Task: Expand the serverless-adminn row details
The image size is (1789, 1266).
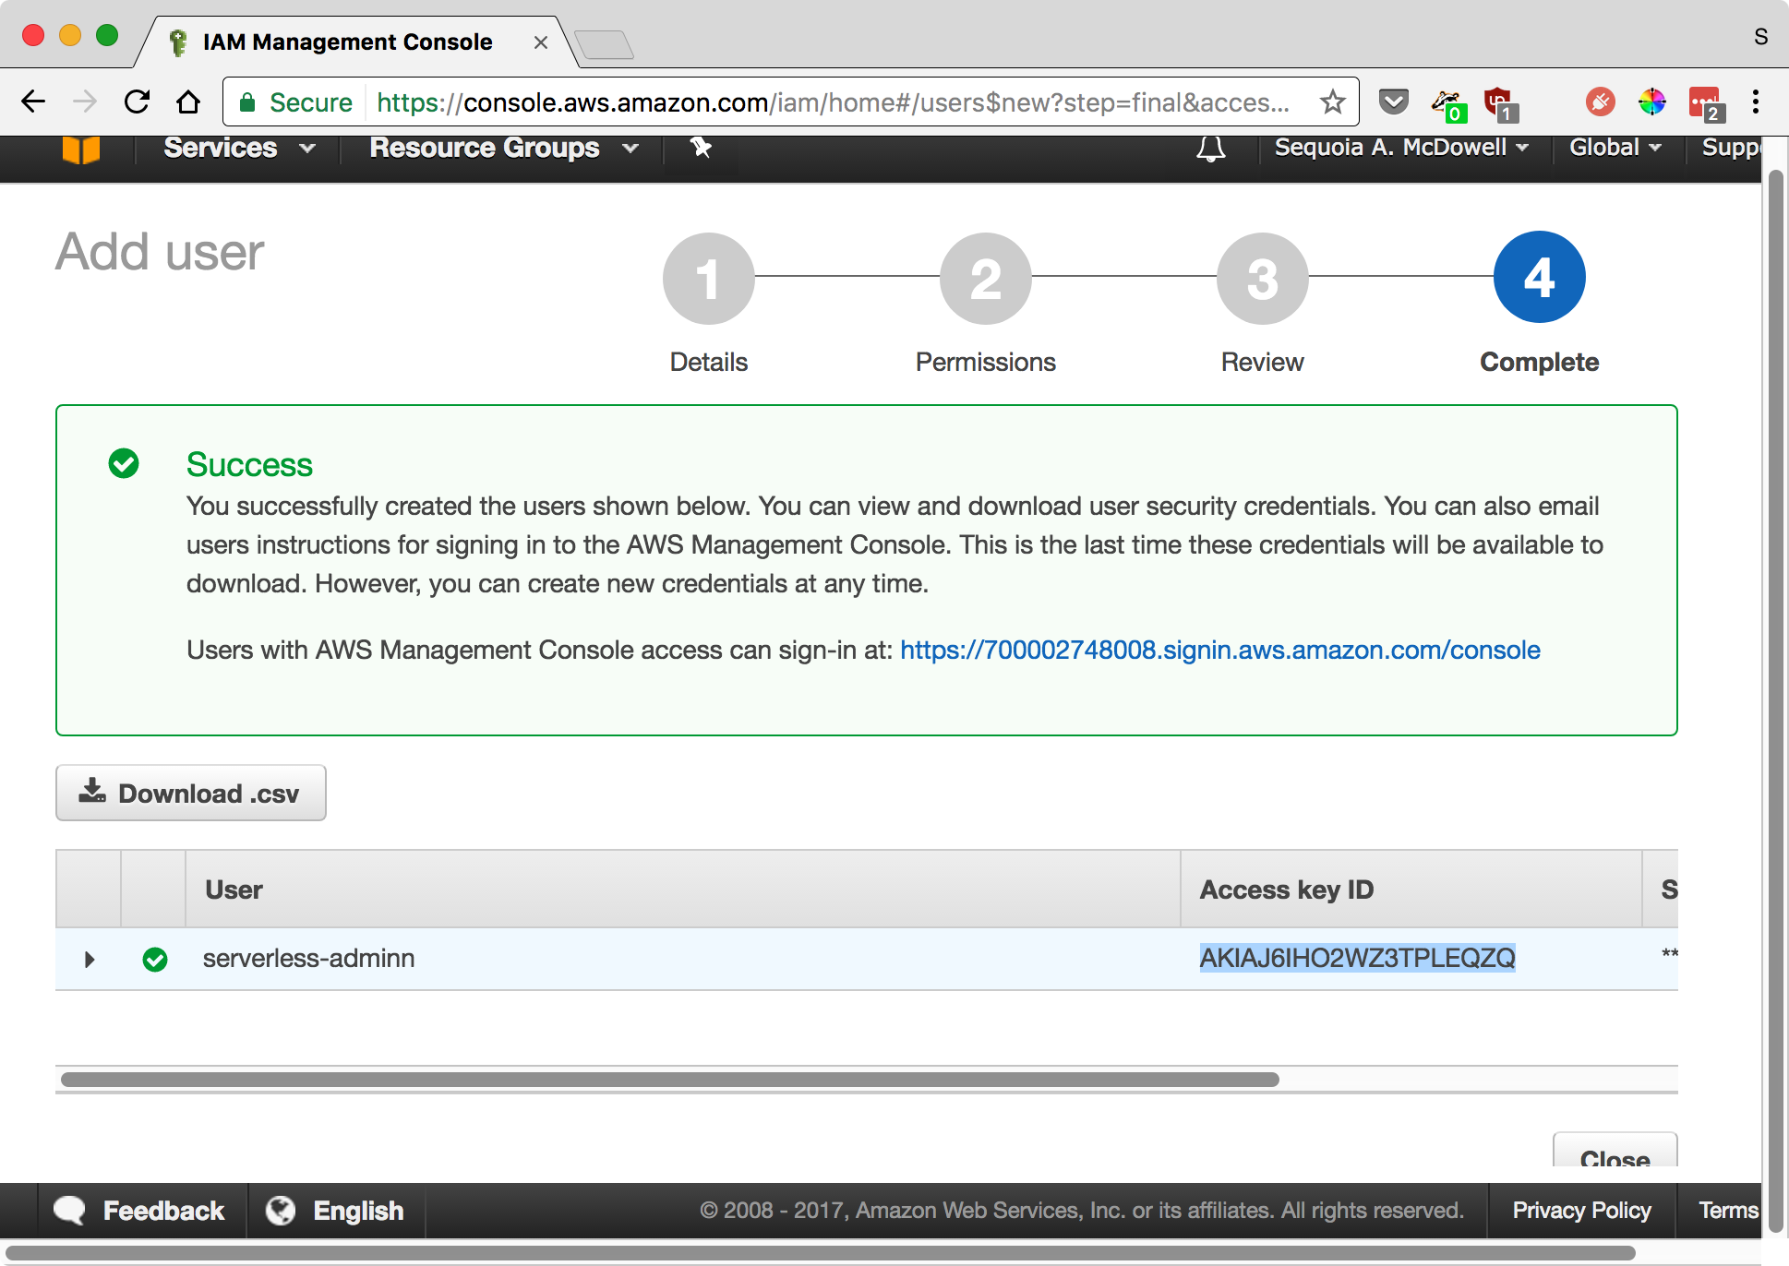Action: click(x=90, y=960)
